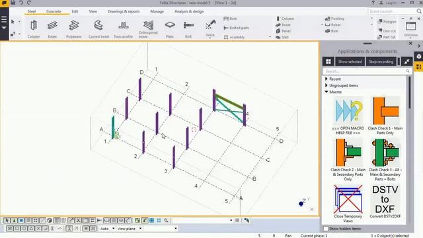This screenshot has width=423, height=238.
Task: Open the View ribbon tab
Action: pyautogui.click(x=93, y=11)
